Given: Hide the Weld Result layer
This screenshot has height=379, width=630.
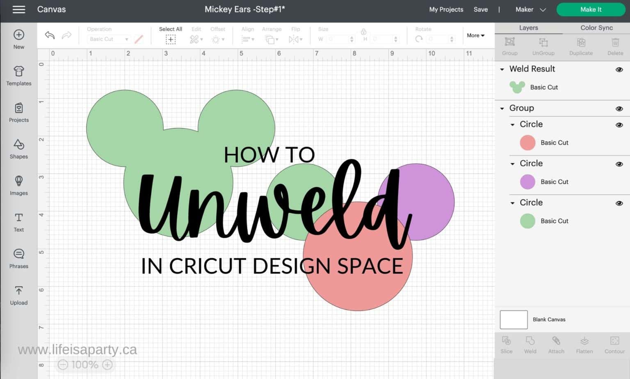Looking at the screenshot, I should [619, 70].
